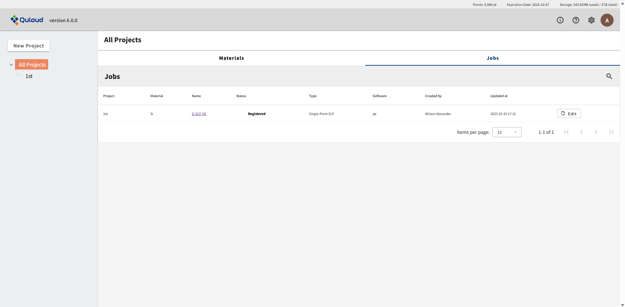Collapse the All Projects tree chevron
625x307 pixels.
11,65
